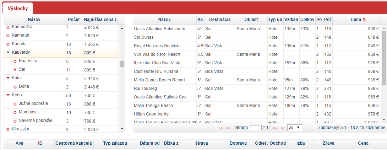Click the next page pager icon
The height and width of the screenshot is (150, 387).
[x=276, y=128]
